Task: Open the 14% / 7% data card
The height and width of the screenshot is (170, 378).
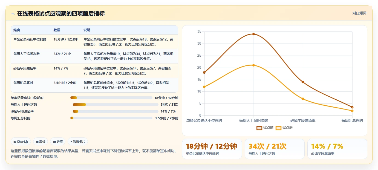Action: click(337, 149)
